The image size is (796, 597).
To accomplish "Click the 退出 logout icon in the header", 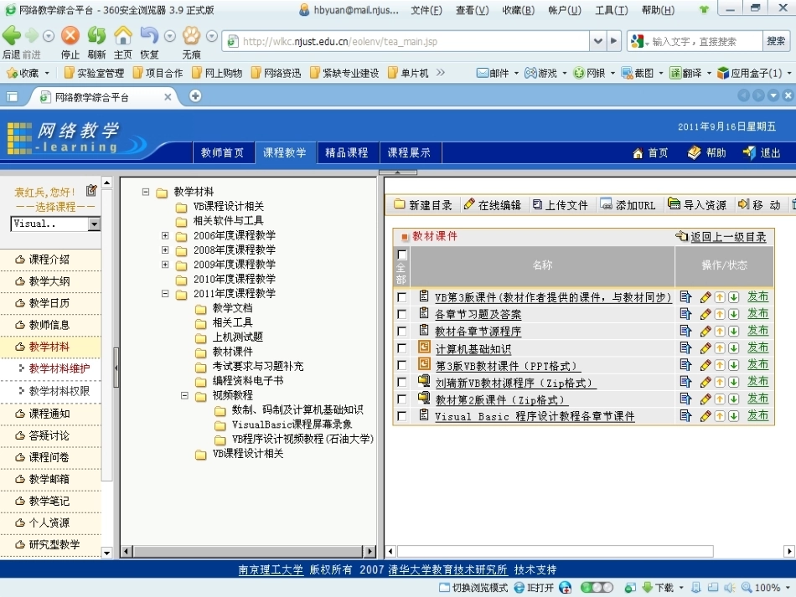I will [x=749, y=152].
